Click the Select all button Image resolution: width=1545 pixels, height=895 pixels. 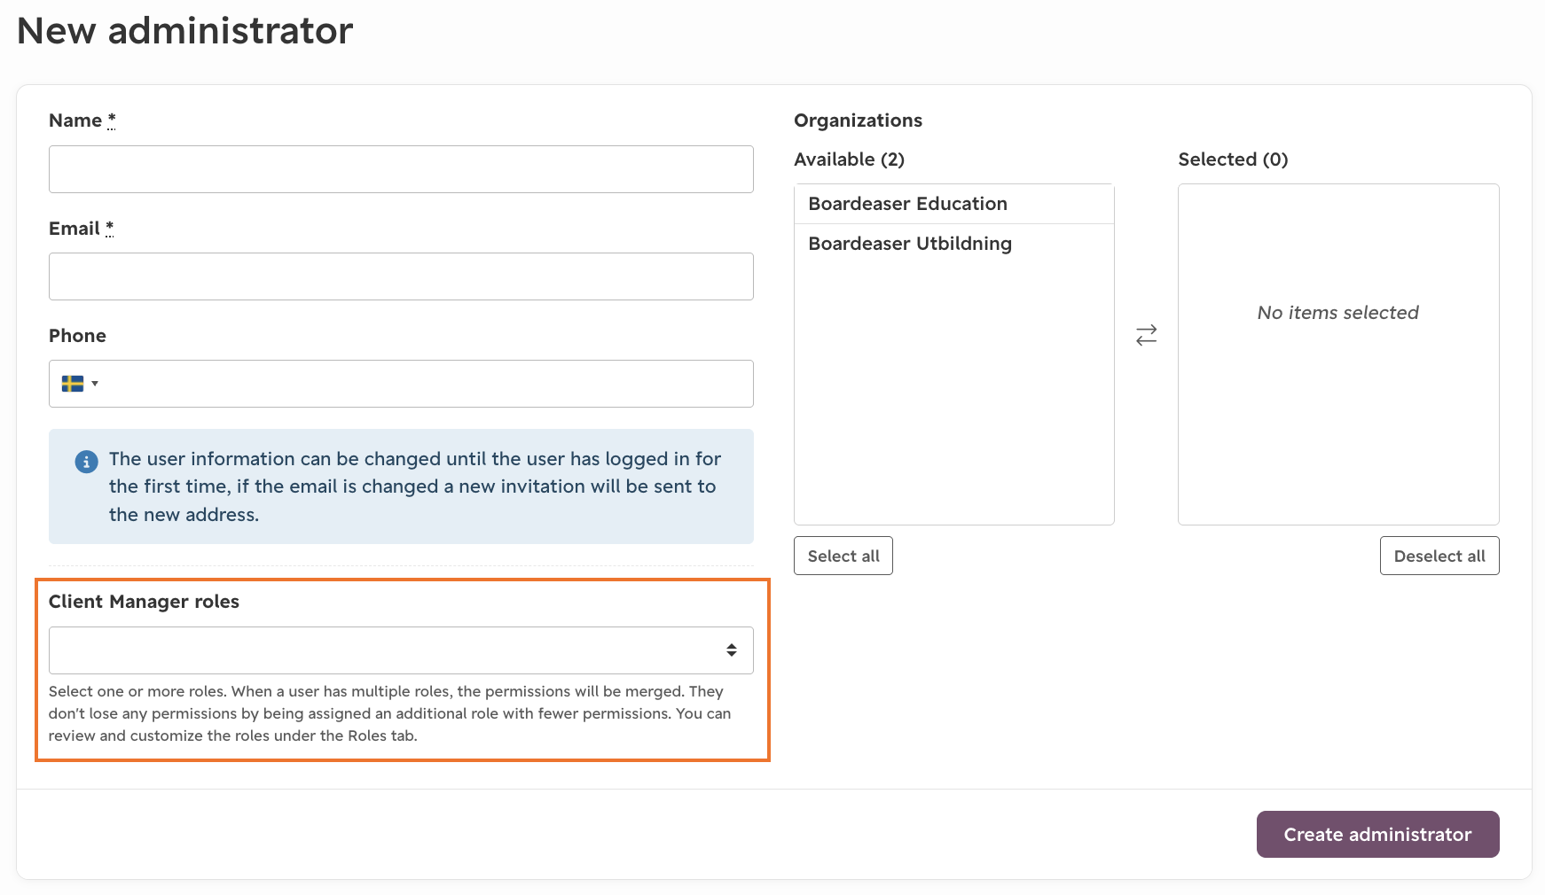point(843,556)
